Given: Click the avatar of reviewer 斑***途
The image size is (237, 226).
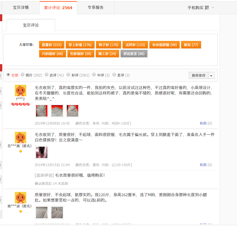Looking at the screenshot, I should tap(21, 198).
